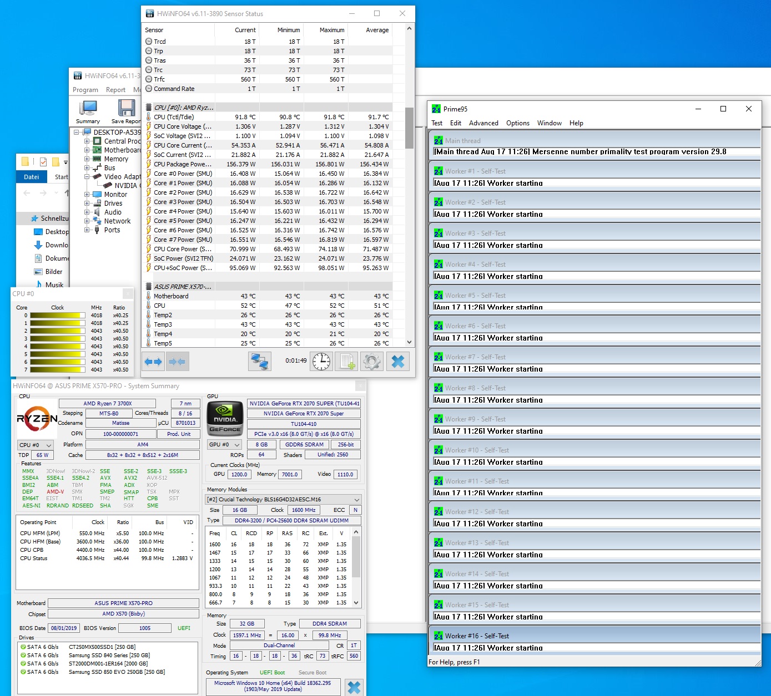Click the sensor list scroll down arrow
Viewport: 771px width, 696px height.
[x=410, y=343]
